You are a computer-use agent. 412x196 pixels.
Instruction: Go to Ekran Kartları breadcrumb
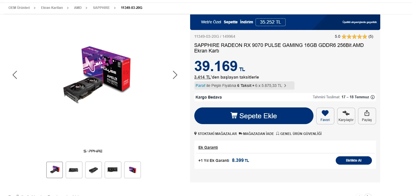[52, 8]
